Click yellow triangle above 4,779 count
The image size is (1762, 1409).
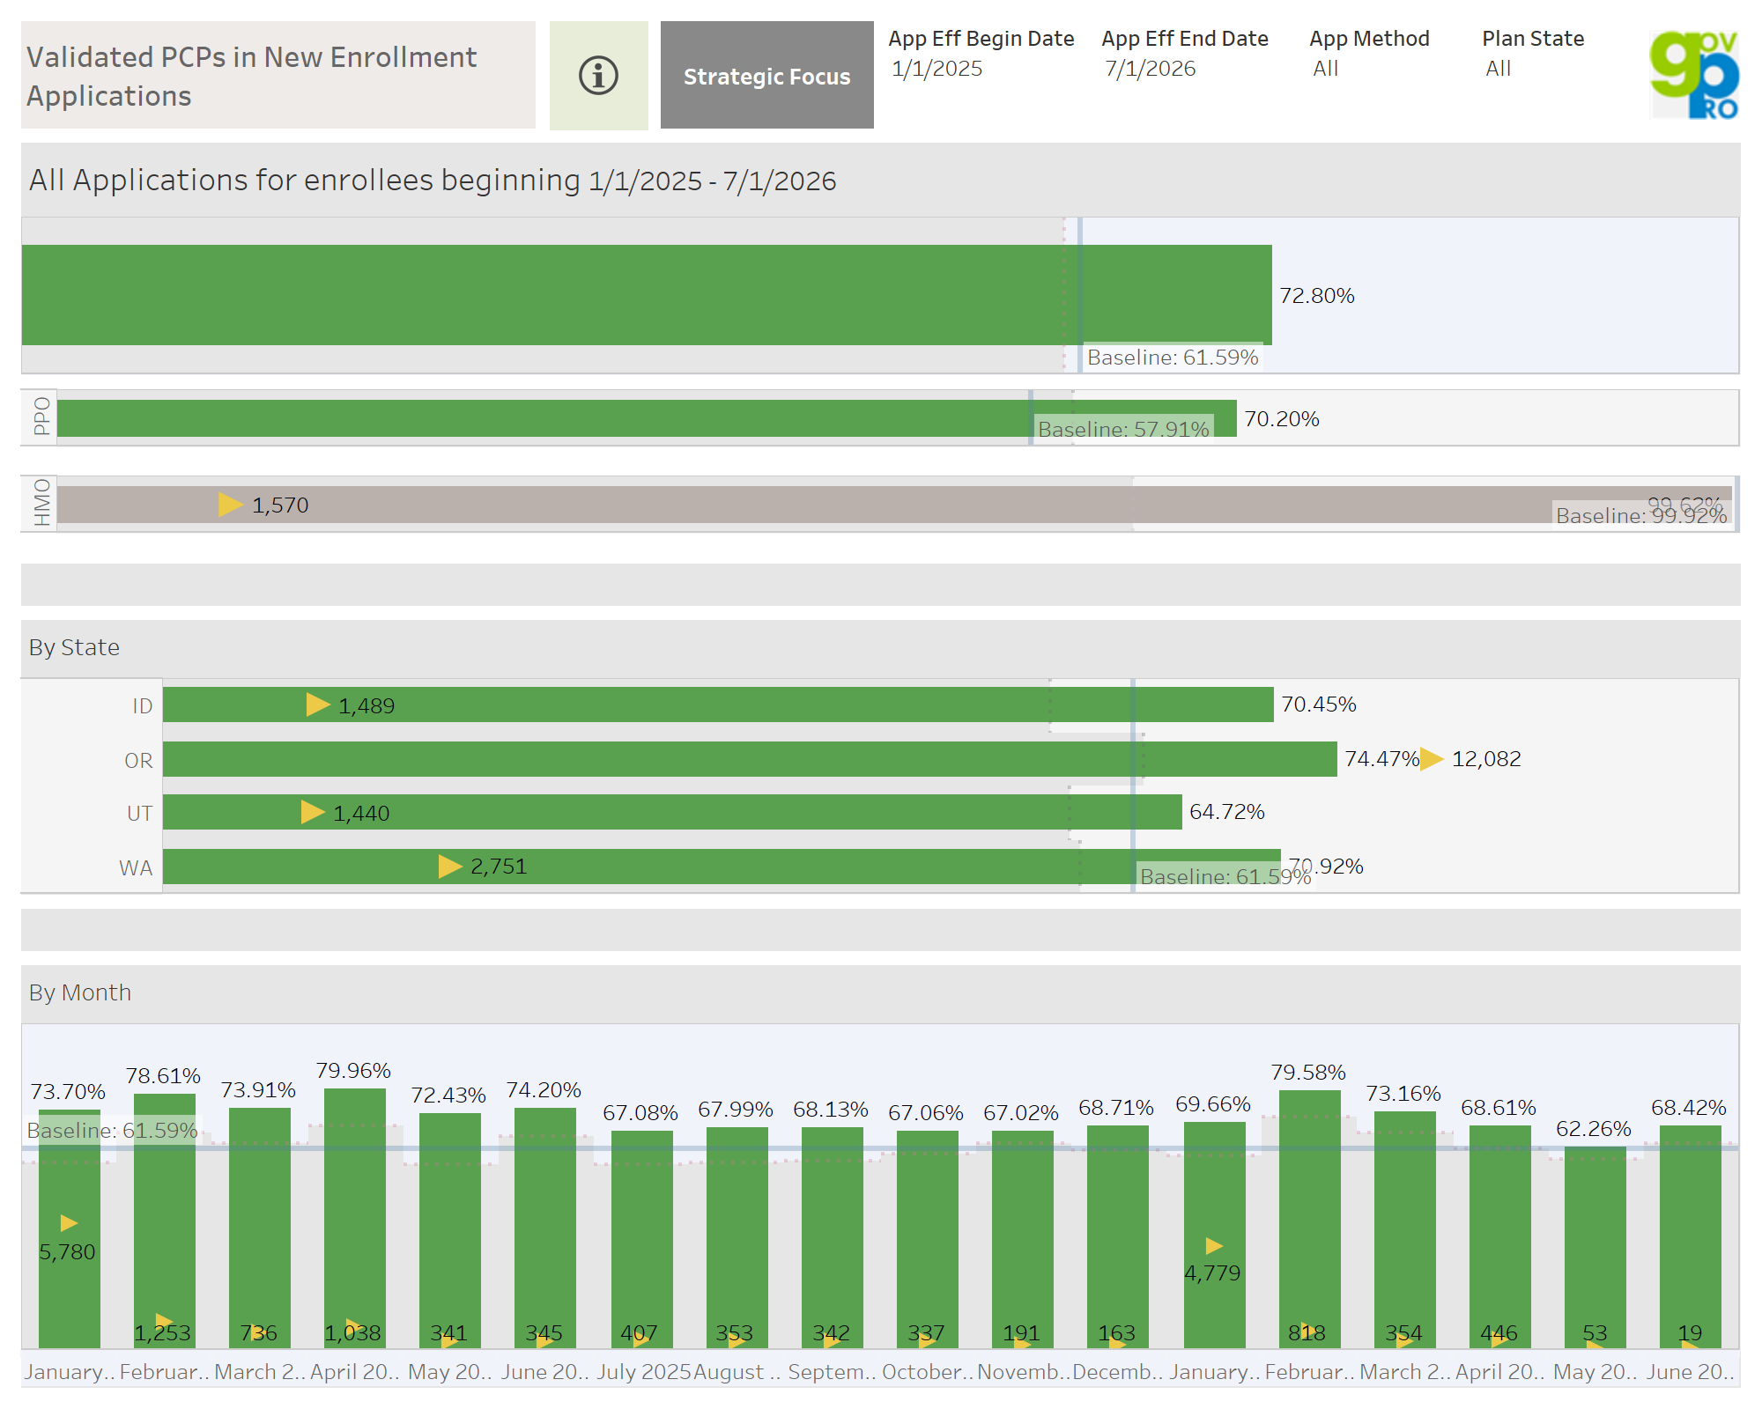click(x=1214, y=1245)
